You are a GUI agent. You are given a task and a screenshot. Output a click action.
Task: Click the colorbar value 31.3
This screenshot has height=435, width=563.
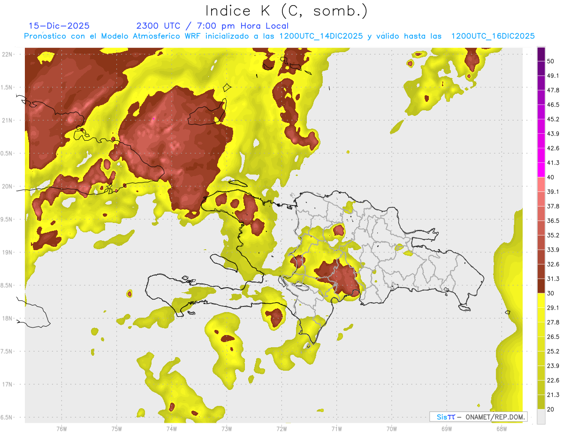click(x=554, y=279)
